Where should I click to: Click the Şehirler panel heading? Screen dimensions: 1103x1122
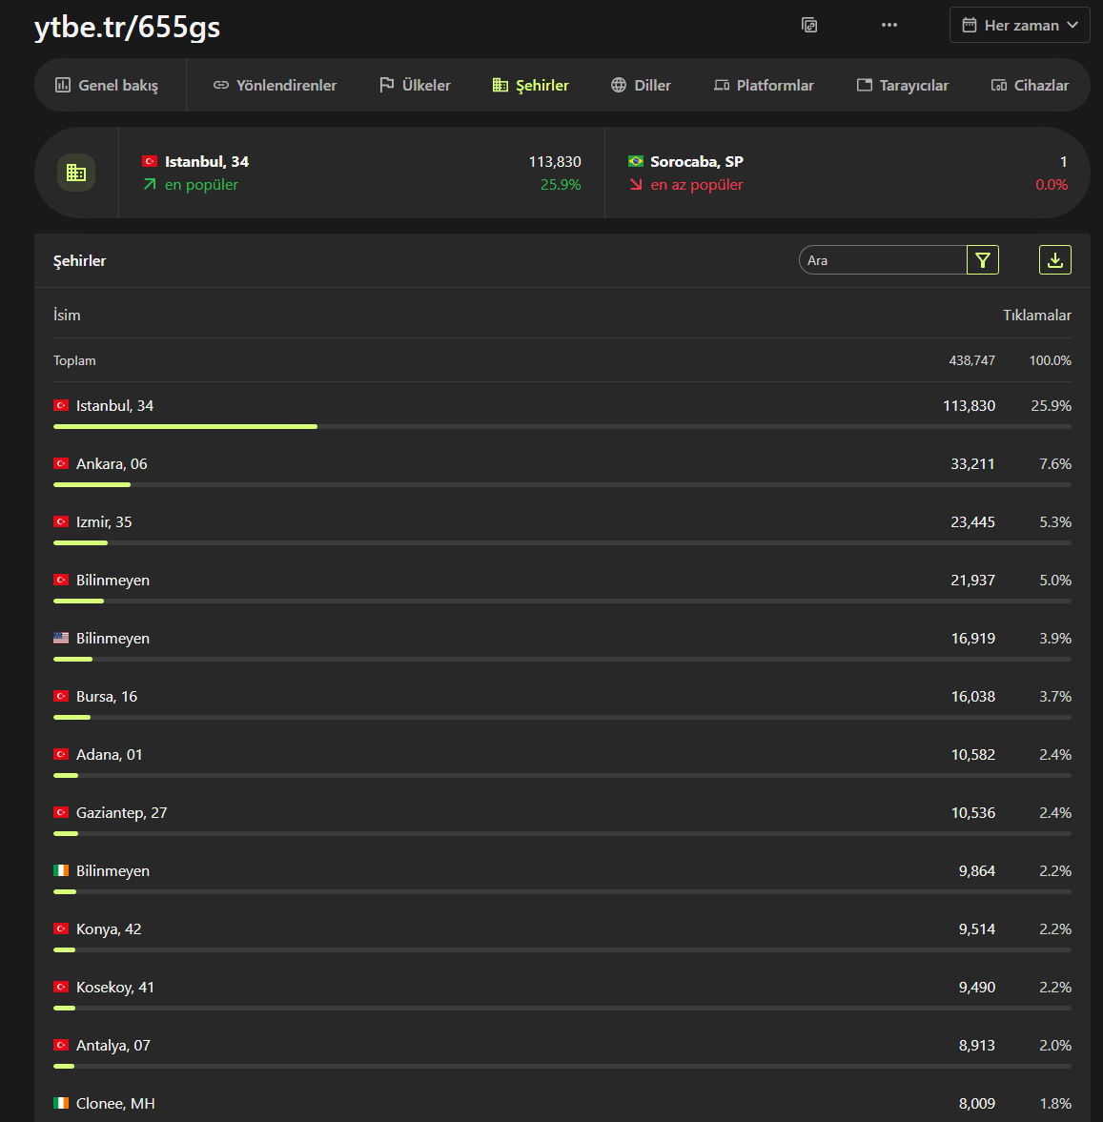(x=79, y=261)
